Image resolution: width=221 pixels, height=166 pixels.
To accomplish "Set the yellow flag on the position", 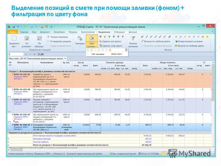I will click(x=105, y=37).
